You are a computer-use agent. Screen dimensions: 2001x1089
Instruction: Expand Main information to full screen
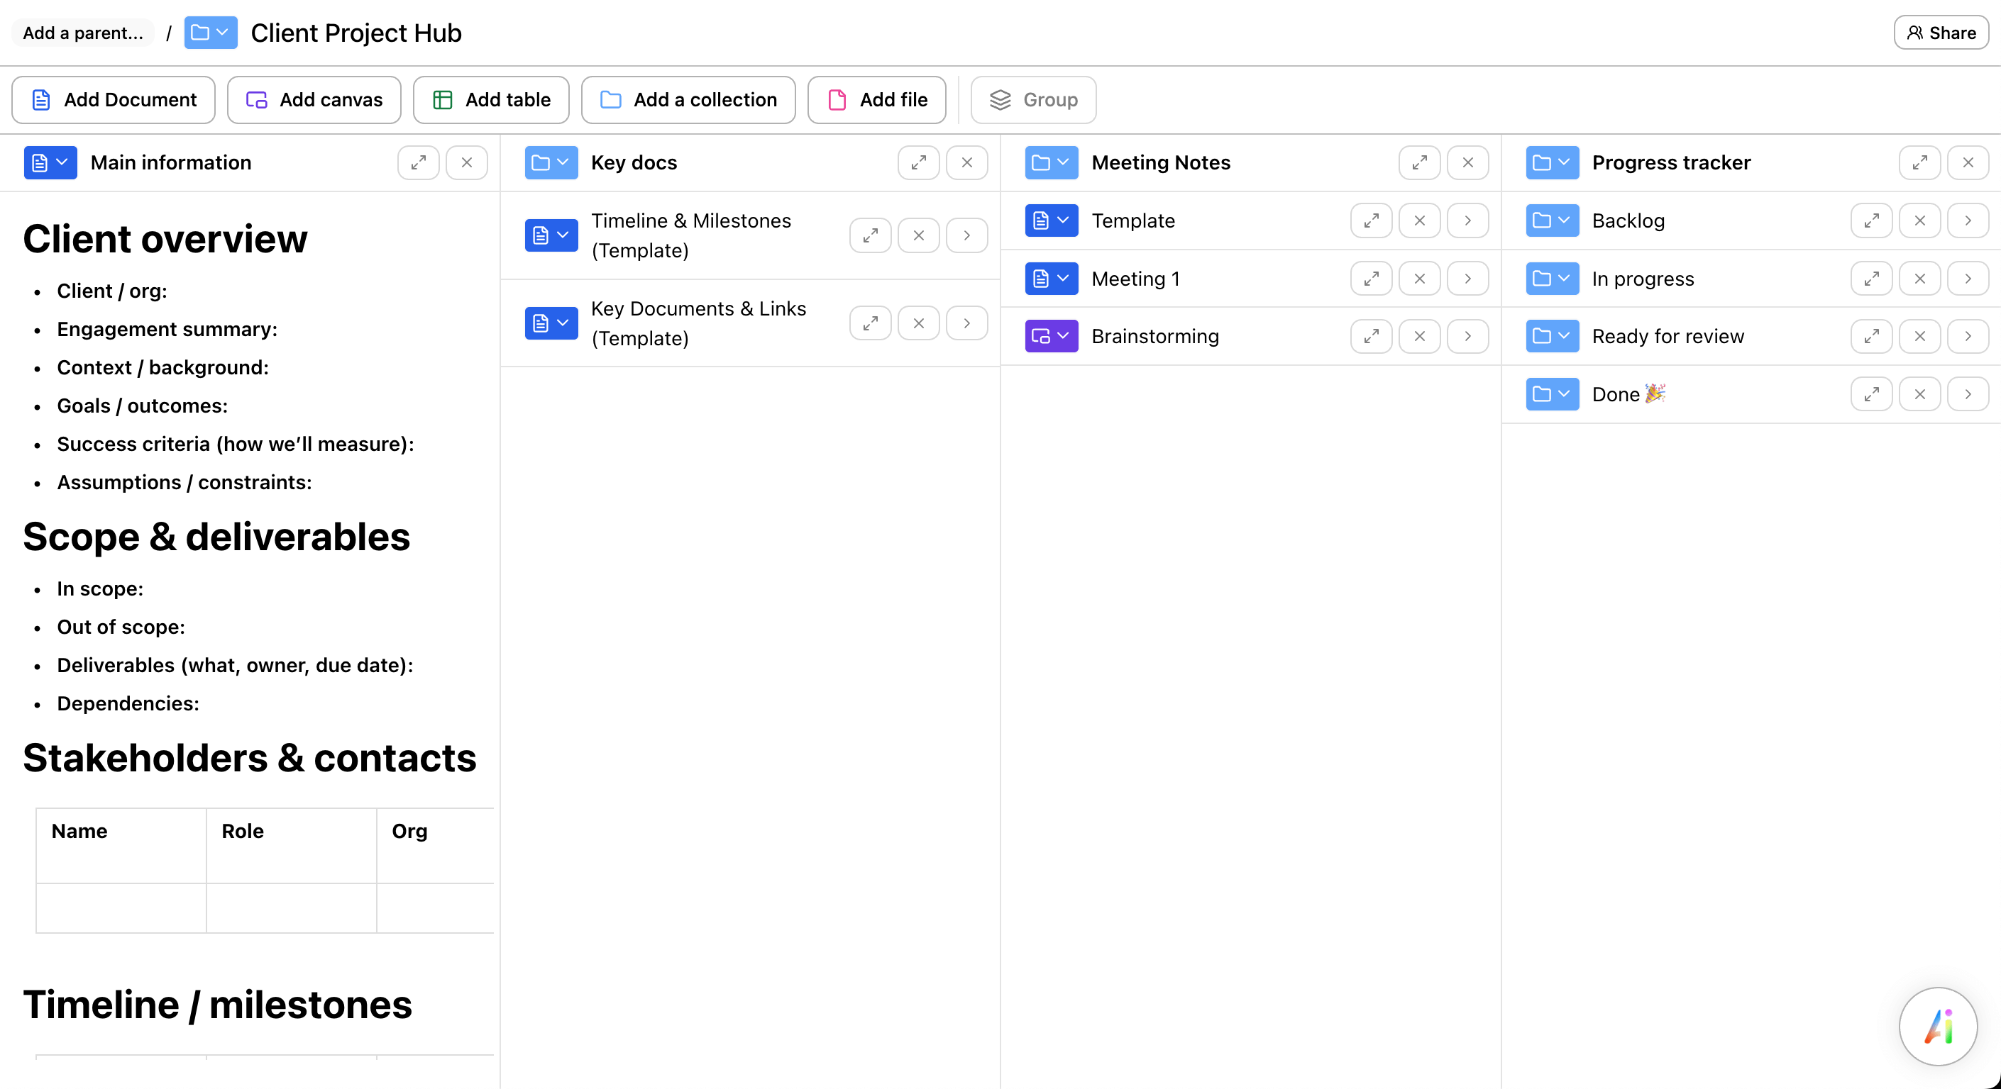pyautogui.click(x=419, y=162)
